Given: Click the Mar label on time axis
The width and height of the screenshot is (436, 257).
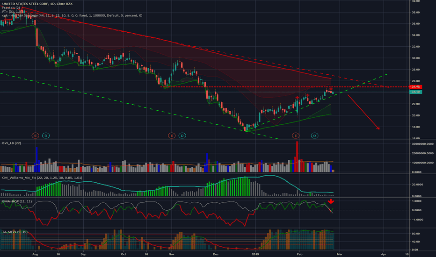Looking at the screenshot, I should [x=340, y=254].
